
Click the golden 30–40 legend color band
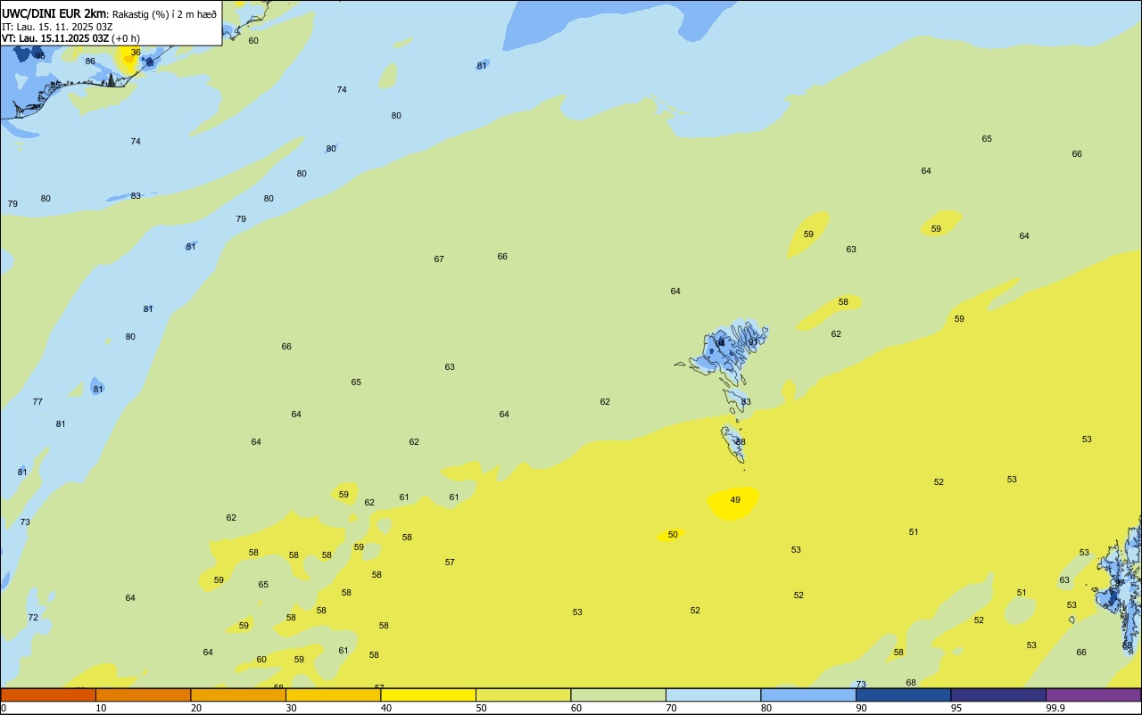click(333, 694)
